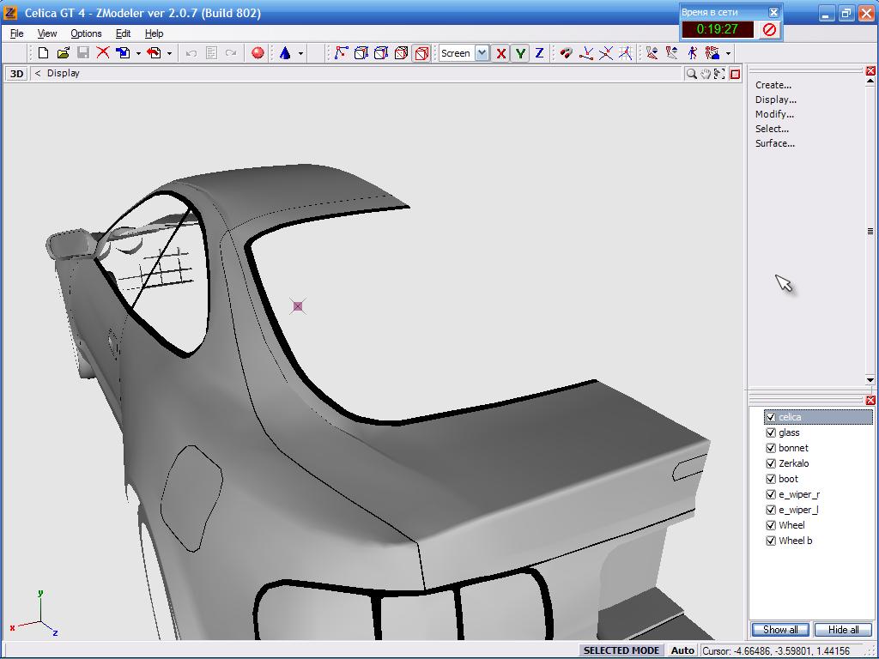Click the magnet snap icon
This screenshot has width=879, height=659.
(x=566, y=53)
